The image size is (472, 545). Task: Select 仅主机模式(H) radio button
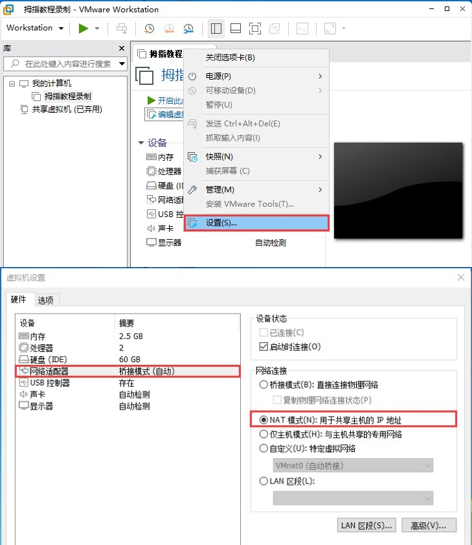[264, 434]
